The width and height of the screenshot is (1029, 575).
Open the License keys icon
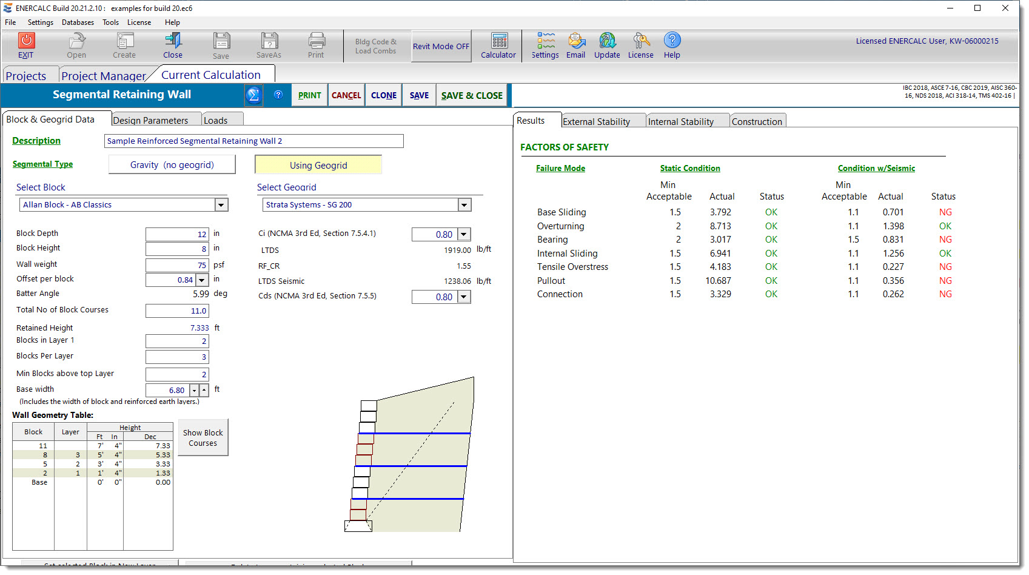coord(641,41)
